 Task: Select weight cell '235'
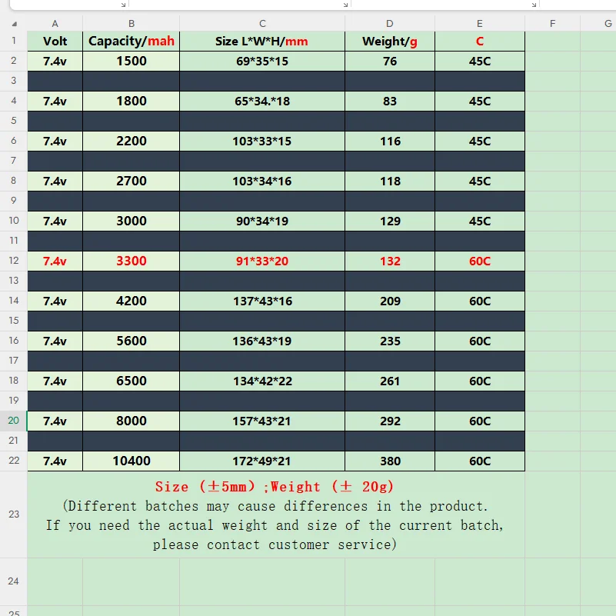click(390, 341)
